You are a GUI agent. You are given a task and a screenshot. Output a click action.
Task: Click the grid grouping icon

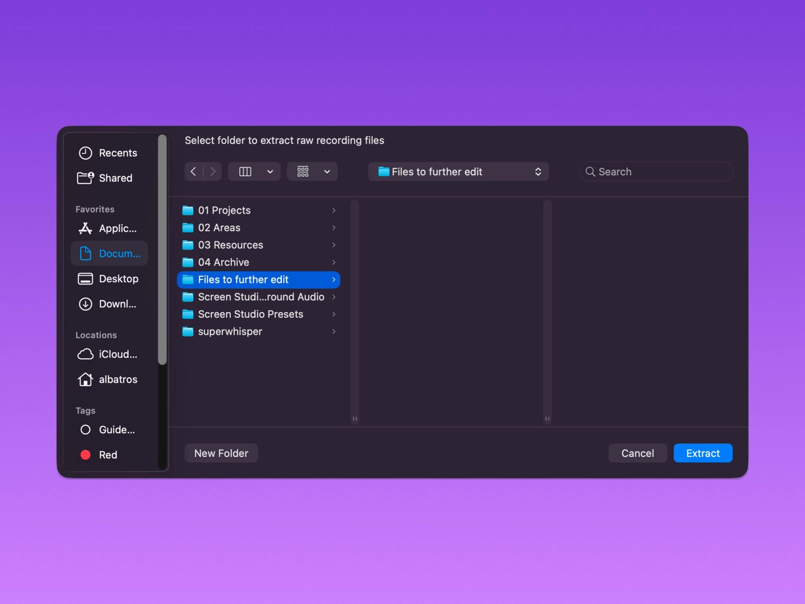pos(303,172)
